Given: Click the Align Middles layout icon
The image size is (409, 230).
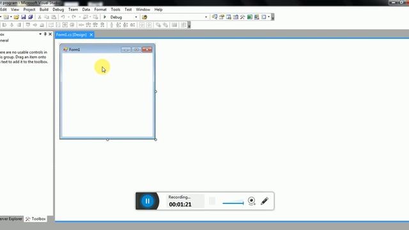Looking at the screenshot, I should click(x=35, y=25).
